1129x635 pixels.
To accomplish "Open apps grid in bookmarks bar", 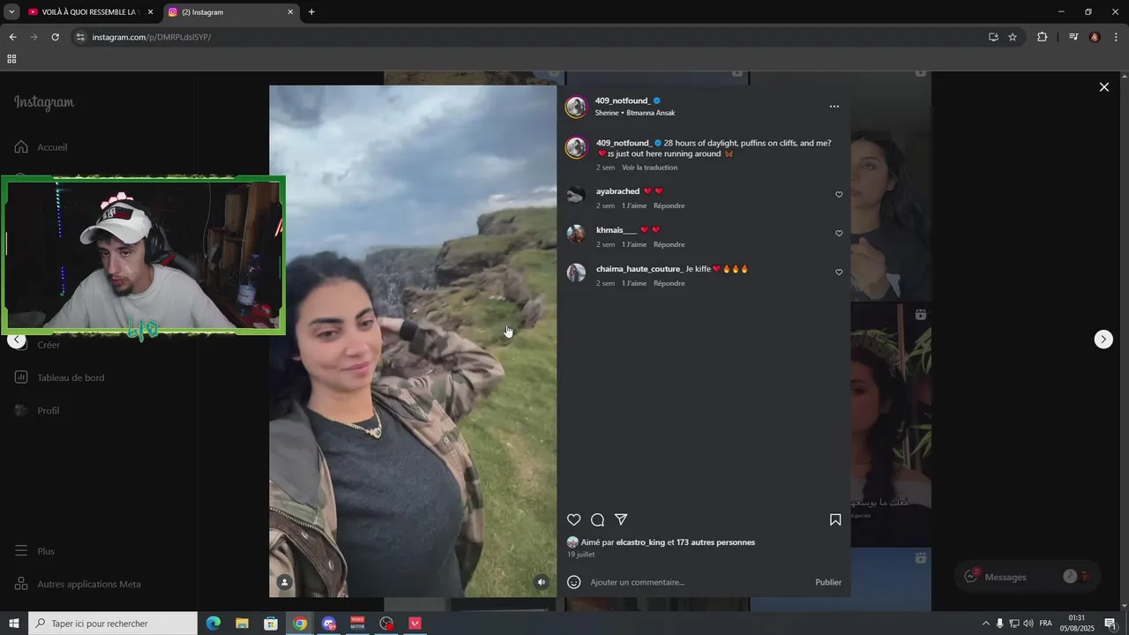I will point(11,59).
